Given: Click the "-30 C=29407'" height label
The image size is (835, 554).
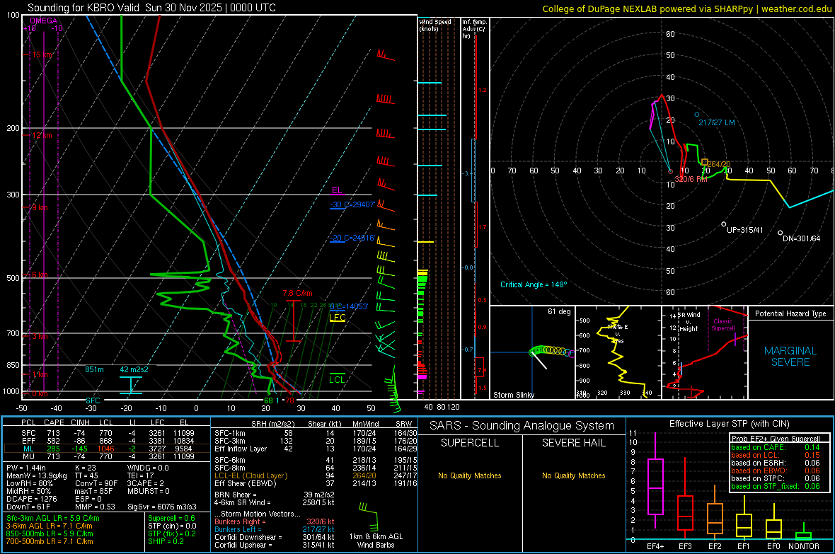Looking at the screenshot, I should click(x=352, y=204).
